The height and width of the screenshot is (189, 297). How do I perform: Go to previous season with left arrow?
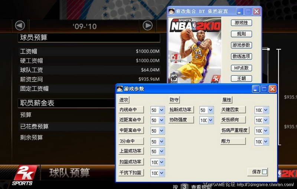pos(20,26)
